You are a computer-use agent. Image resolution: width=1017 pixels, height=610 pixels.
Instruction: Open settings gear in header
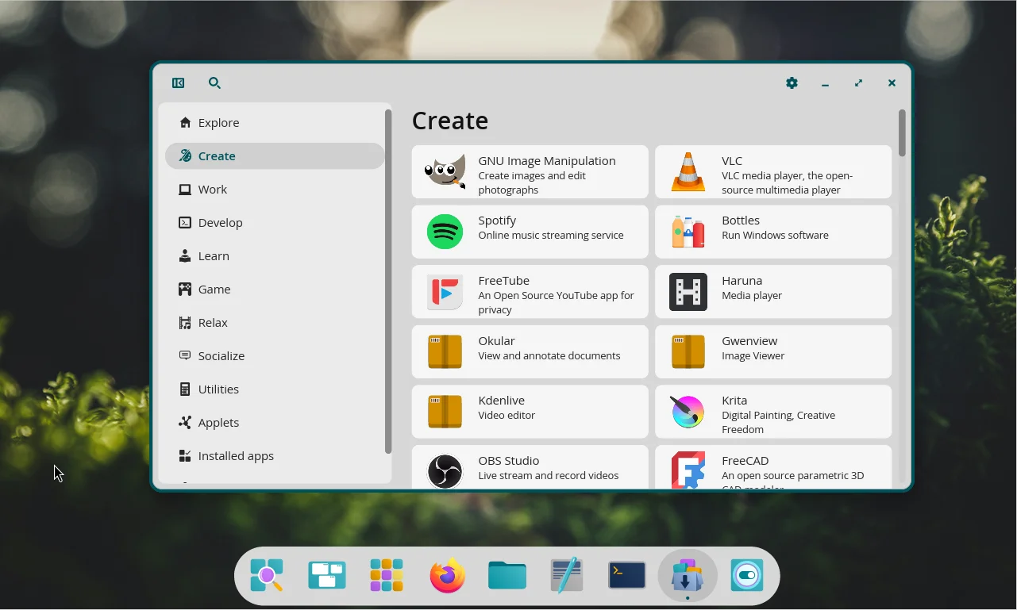point(792,83)
